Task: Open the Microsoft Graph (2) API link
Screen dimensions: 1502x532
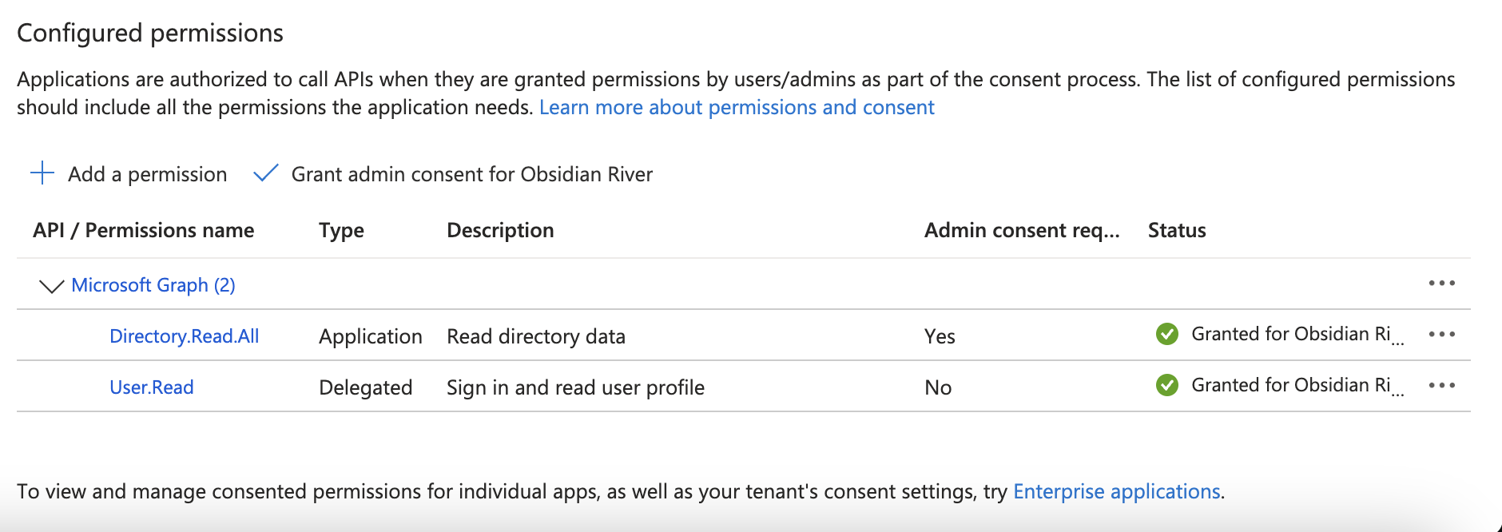Action: tap(153, 285)
